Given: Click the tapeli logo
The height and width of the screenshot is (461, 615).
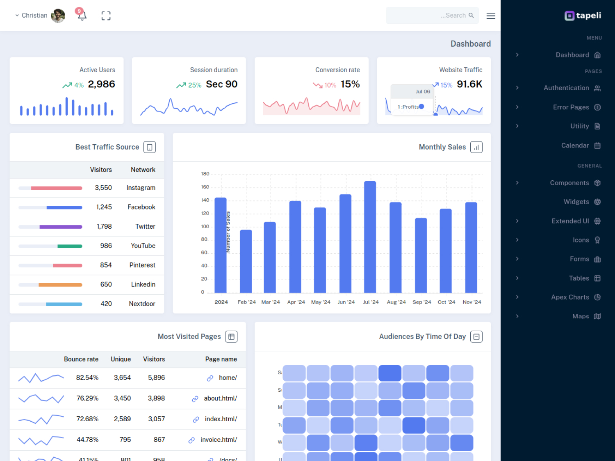Looking at the screenshot, I should tap(583, 16).
